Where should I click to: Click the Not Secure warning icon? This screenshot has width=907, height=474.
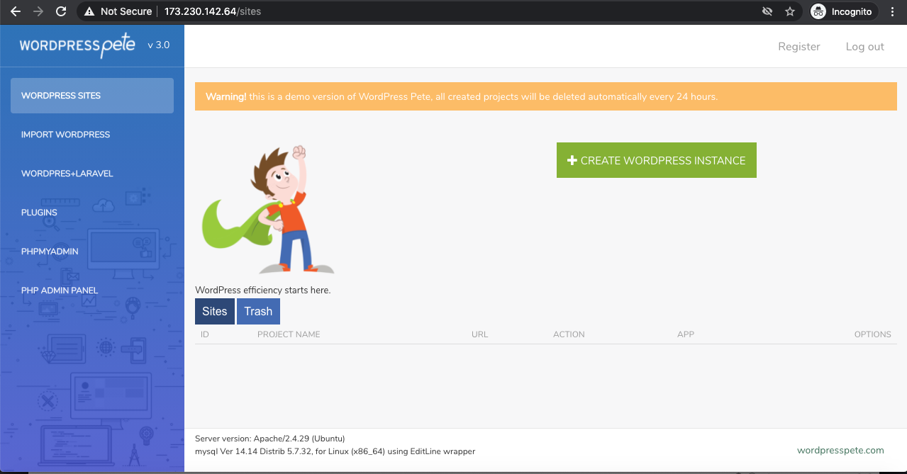click(x=89, y=11)
